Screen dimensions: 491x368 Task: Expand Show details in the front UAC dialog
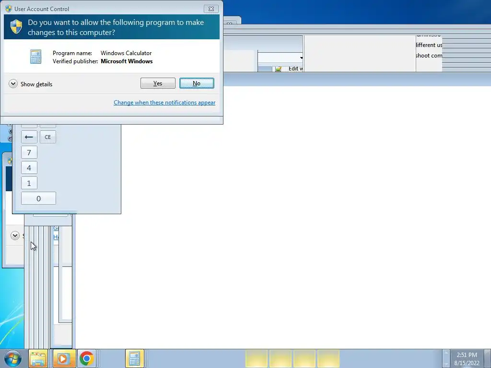pyautogui.click(x=13, y=84)
